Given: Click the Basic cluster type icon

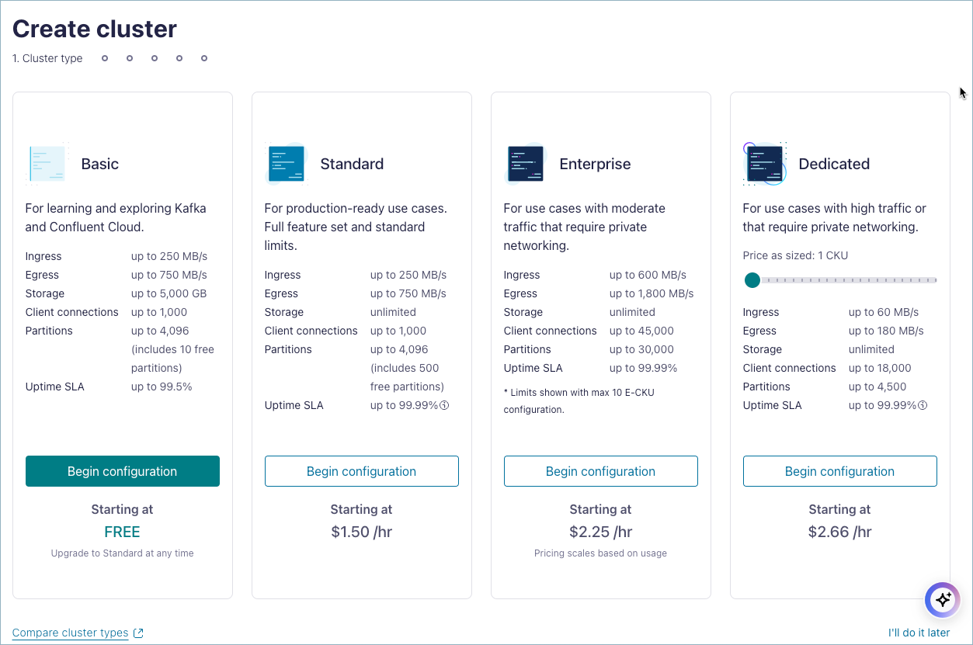Looking at the screenshot, I should pos(47,163).
